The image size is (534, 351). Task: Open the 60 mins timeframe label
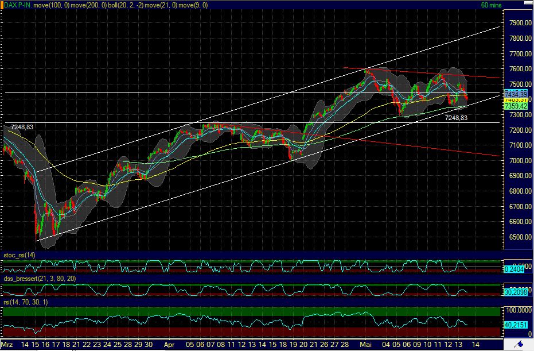[x=491, y=5]
